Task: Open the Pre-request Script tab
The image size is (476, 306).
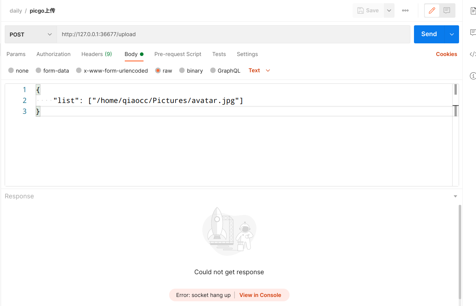Action: coord(178,54)
